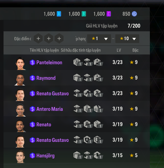This screenshot has height=168, width=164.
Task: Add third trait filter hexagon slot
Action: point(59,38)
